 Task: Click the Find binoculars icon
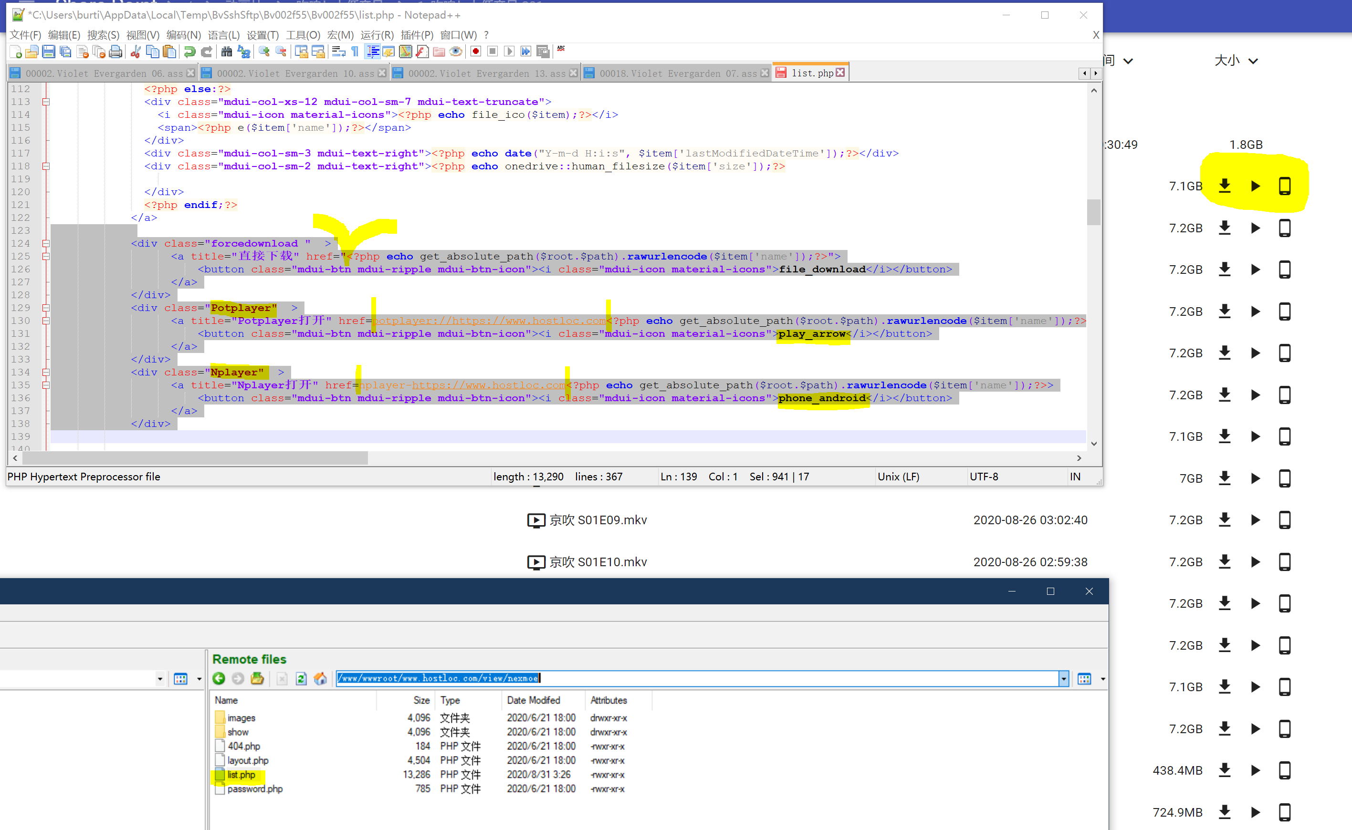point(226,52)
